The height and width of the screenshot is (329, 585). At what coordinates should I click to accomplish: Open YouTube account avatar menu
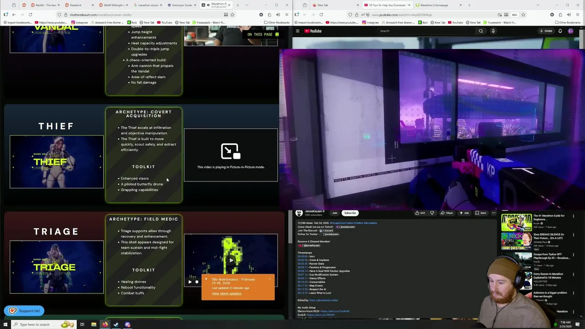click(570, 31)
